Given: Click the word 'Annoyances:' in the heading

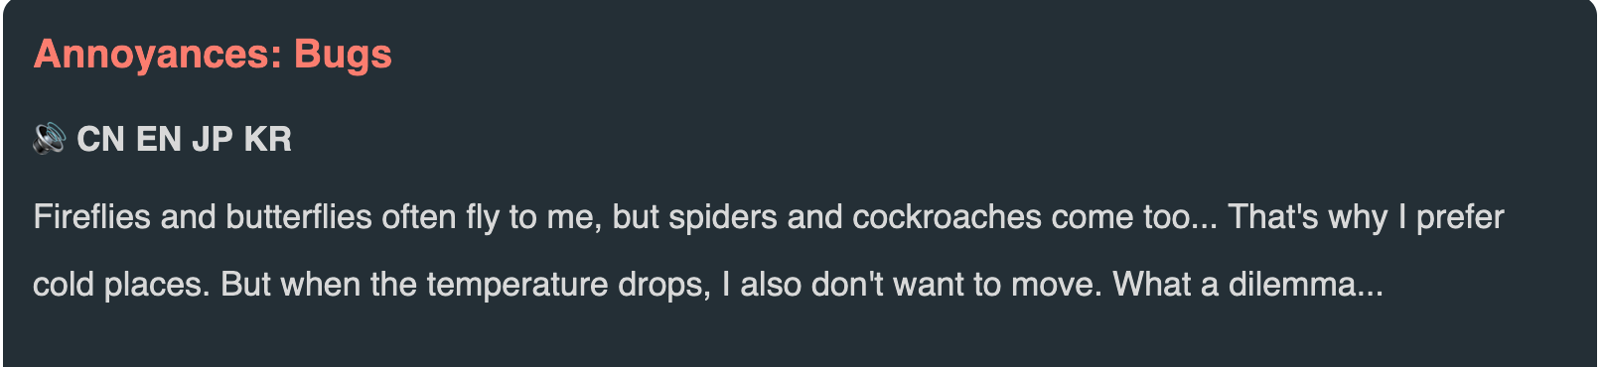Looking at the screenshot, I should coord(158,55).
